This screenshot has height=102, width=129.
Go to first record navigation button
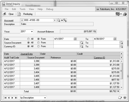tap(5, 98)
